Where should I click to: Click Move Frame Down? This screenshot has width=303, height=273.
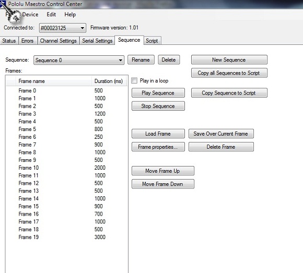[x=162, y=184]
